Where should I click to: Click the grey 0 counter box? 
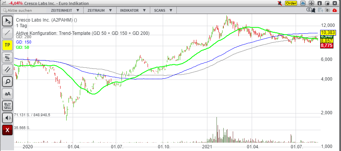coord(328,10)
